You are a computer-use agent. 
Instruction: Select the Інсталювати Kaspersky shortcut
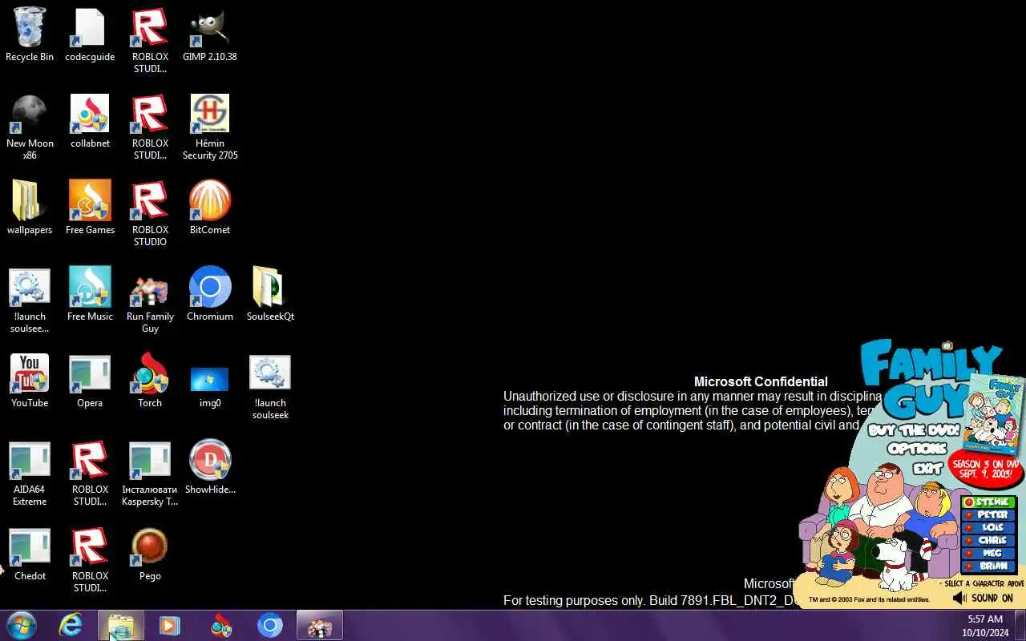coord(150,474)
